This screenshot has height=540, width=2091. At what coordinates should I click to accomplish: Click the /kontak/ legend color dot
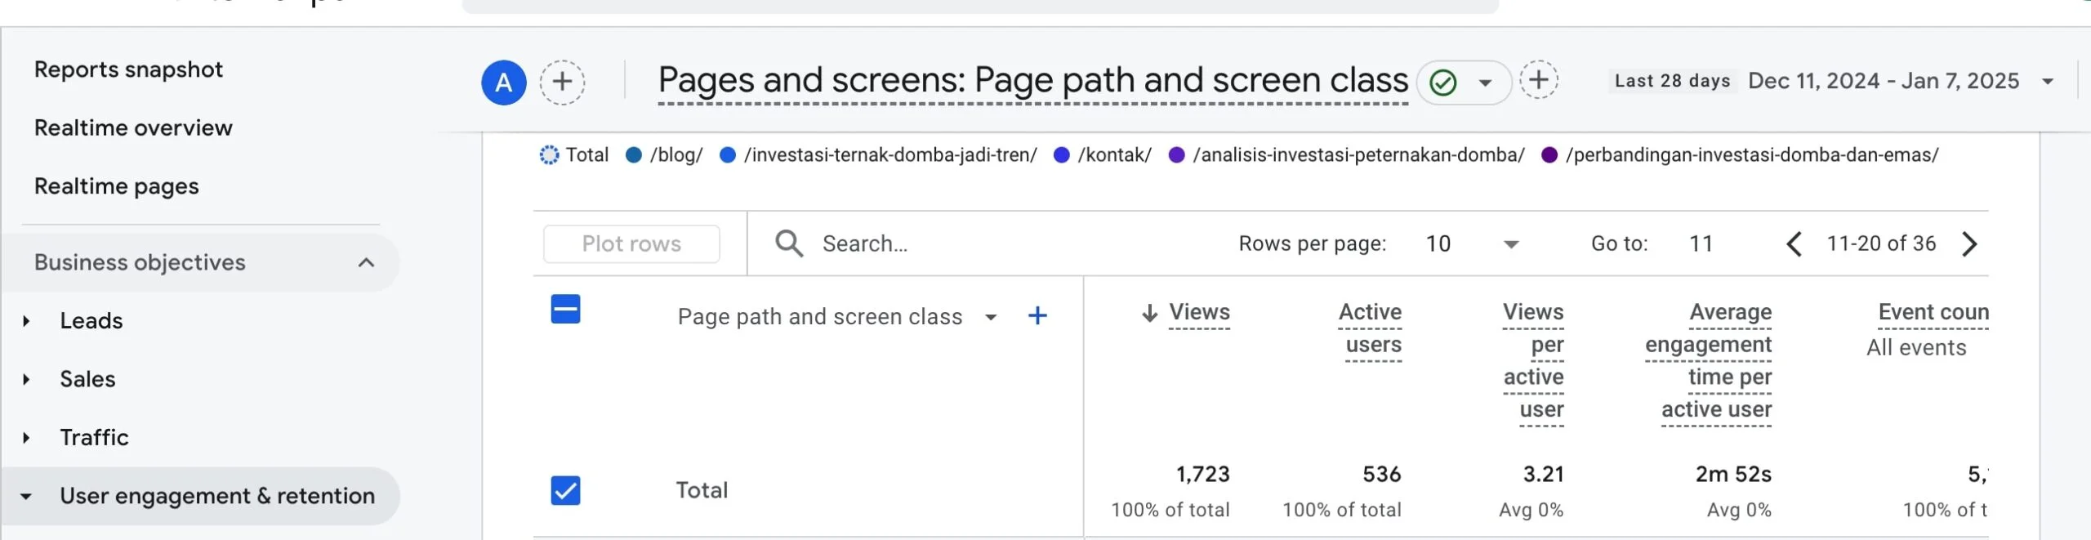(1061, 155)
